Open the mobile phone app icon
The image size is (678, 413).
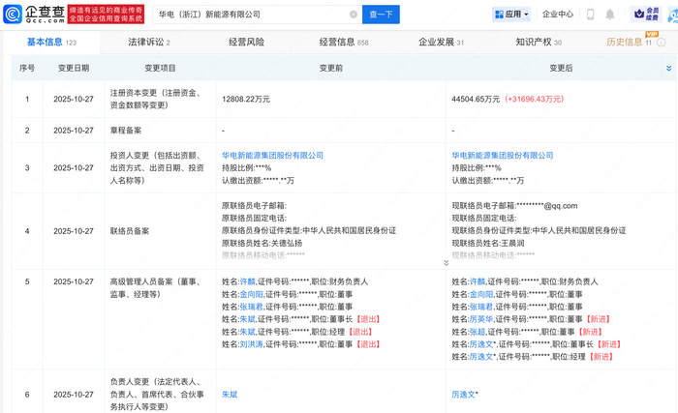tap(590, 15)
